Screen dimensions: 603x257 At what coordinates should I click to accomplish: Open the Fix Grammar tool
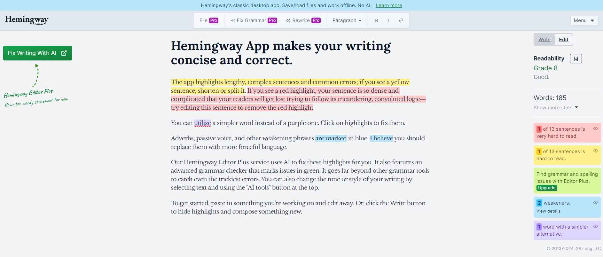[254, 20]
